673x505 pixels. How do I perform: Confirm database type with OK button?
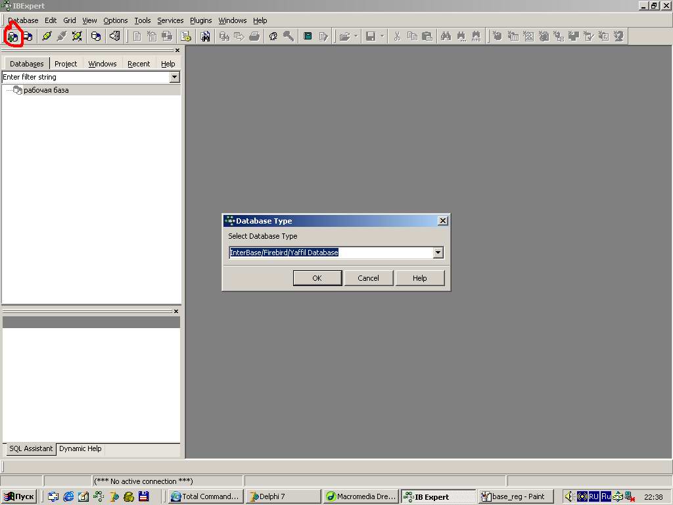(317, 278)
